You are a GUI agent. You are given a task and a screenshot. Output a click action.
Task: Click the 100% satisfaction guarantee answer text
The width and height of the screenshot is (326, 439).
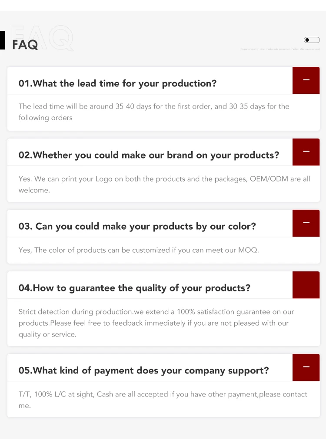click(x=156, y=323)
